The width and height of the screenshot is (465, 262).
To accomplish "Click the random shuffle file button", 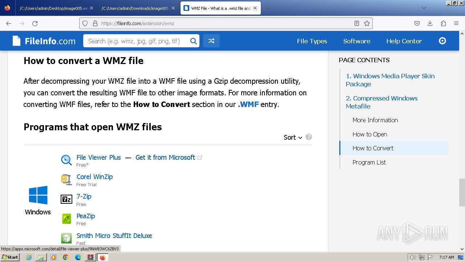I will tap(211, 41).
